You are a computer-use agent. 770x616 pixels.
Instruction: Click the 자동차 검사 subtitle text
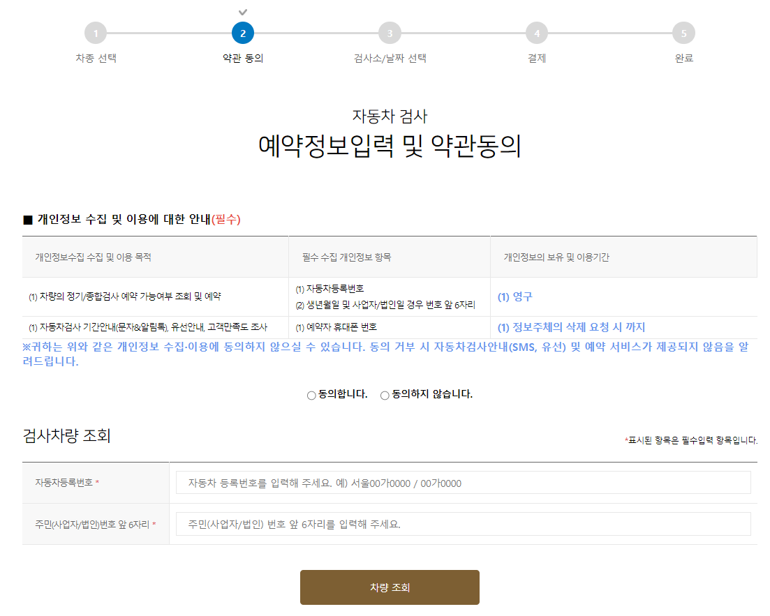coord(390,117)
